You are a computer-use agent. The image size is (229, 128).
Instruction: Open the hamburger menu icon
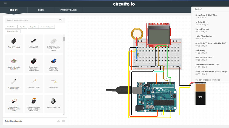(x=5, y=4)
